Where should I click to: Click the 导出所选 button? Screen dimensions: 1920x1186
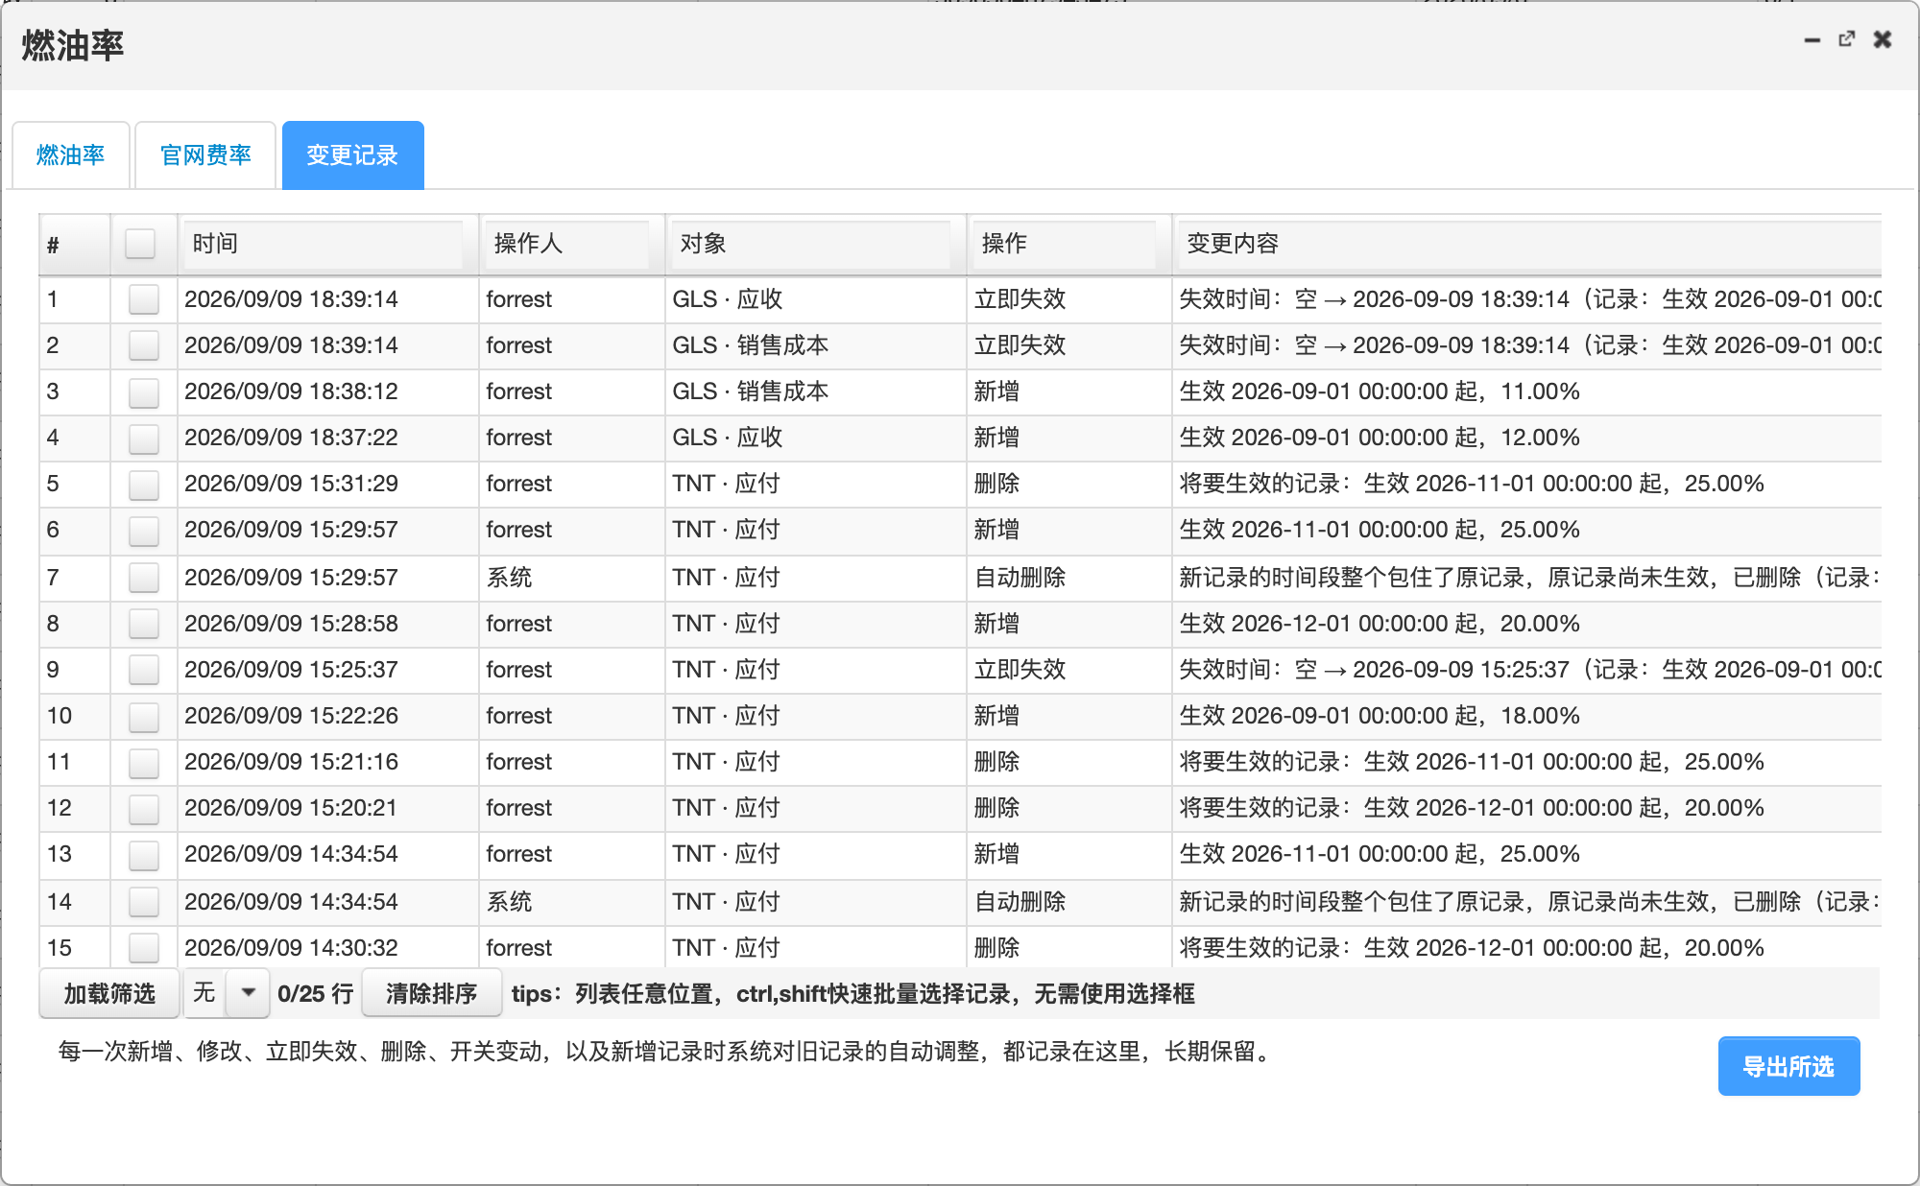[x=1788, y=1066]
